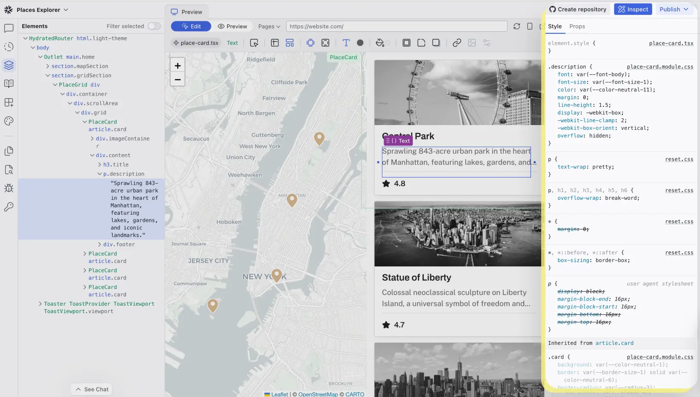700x397 pixels.
Task: Reload the preview with refresh icon
Action: point(516,26)
